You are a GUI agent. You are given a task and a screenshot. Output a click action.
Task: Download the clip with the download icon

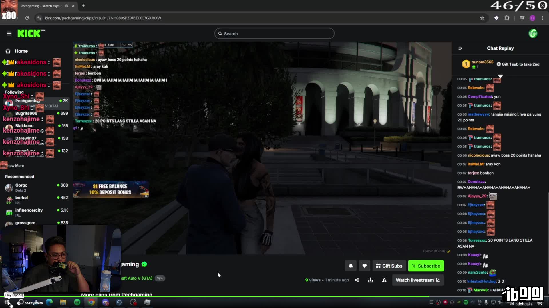click(x=371, y=280)
